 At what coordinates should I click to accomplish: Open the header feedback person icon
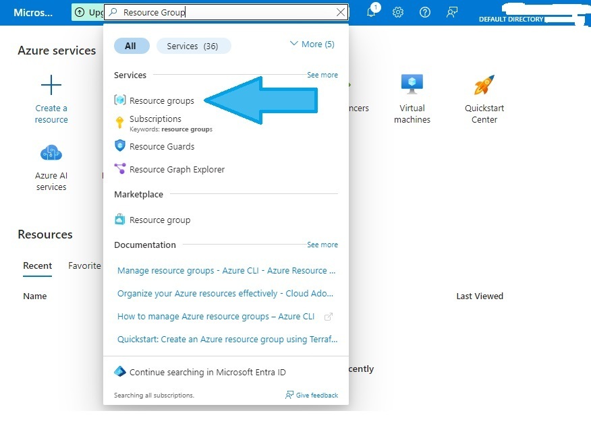coord(451,12)
